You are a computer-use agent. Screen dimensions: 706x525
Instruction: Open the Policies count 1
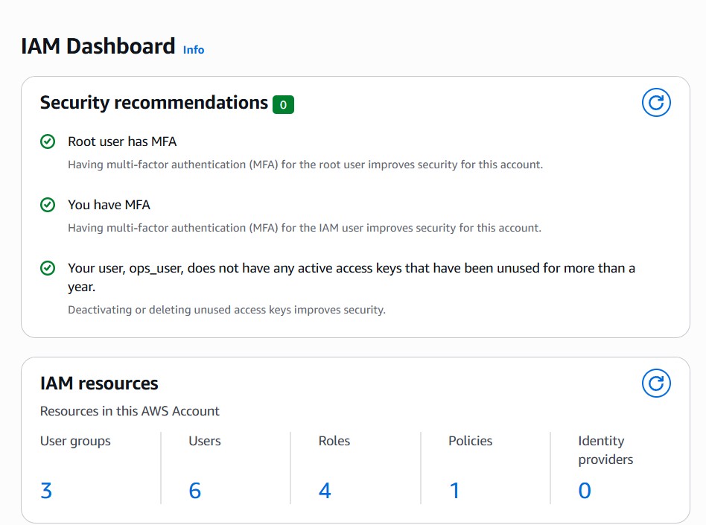click(x=454, y=491)
